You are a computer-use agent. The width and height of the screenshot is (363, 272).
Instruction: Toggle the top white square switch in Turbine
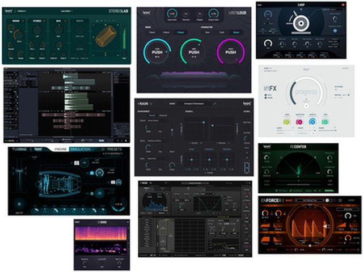coord(77,163)
